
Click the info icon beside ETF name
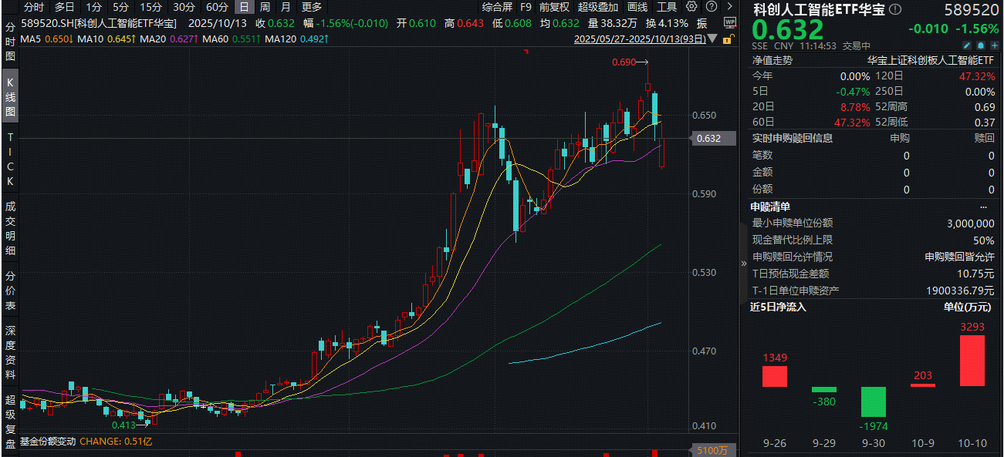tap(894, 9)
